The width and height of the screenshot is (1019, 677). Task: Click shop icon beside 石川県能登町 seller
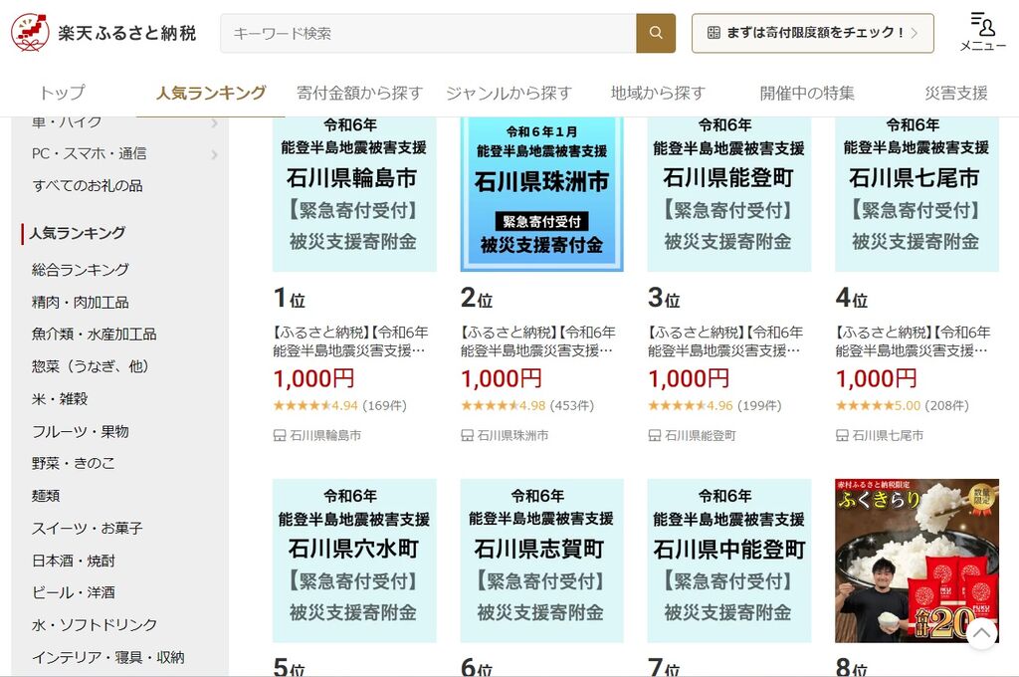click(655, 435)
